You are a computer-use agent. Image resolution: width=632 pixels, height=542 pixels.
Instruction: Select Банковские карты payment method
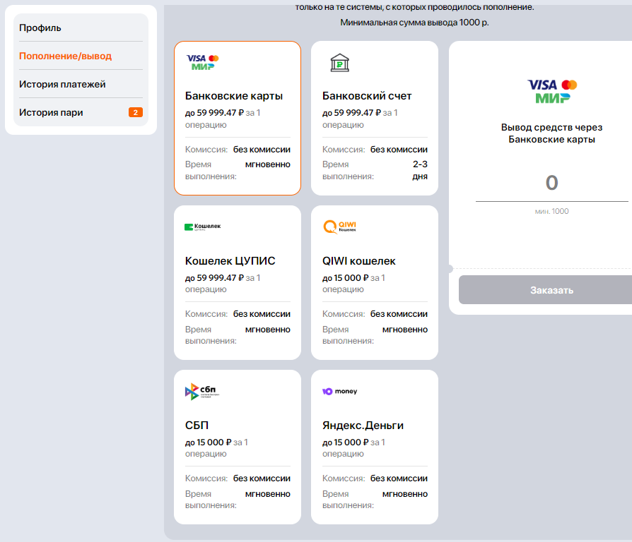click(238, 119)
